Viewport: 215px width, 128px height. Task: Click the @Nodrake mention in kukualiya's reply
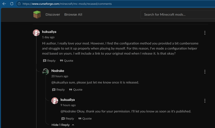[x=68, y=111]
